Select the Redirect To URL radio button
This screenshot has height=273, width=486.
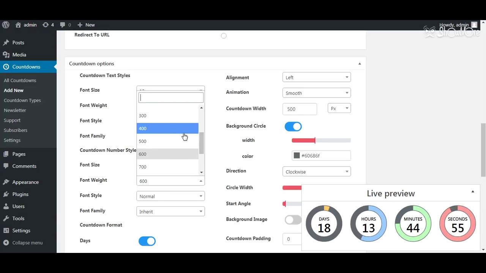(x=224, y=36)
